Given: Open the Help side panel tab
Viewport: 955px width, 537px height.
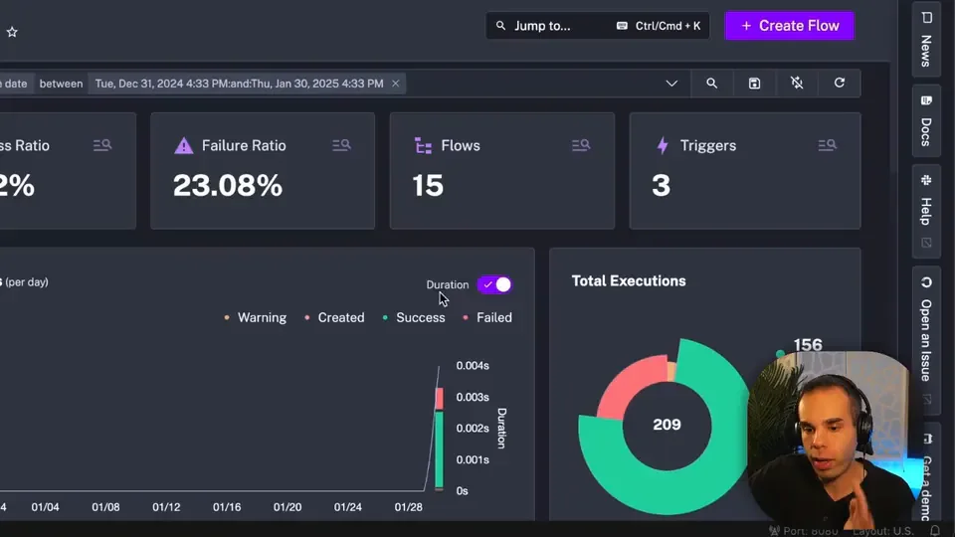Looking at the screenshot, I should click(x=926, y=211).
